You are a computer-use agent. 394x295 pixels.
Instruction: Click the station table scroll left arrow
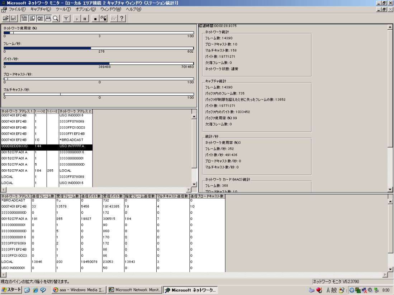pyautogui.click(x=3, y=275)
